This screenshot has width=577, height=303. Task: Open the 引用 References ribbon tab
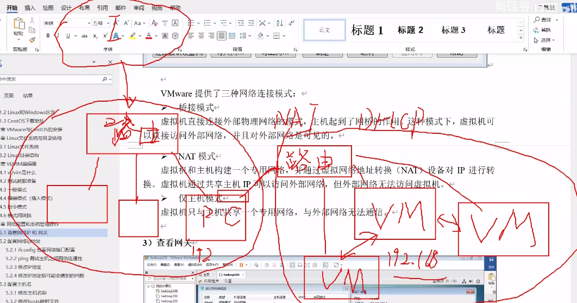pos(102,8)
